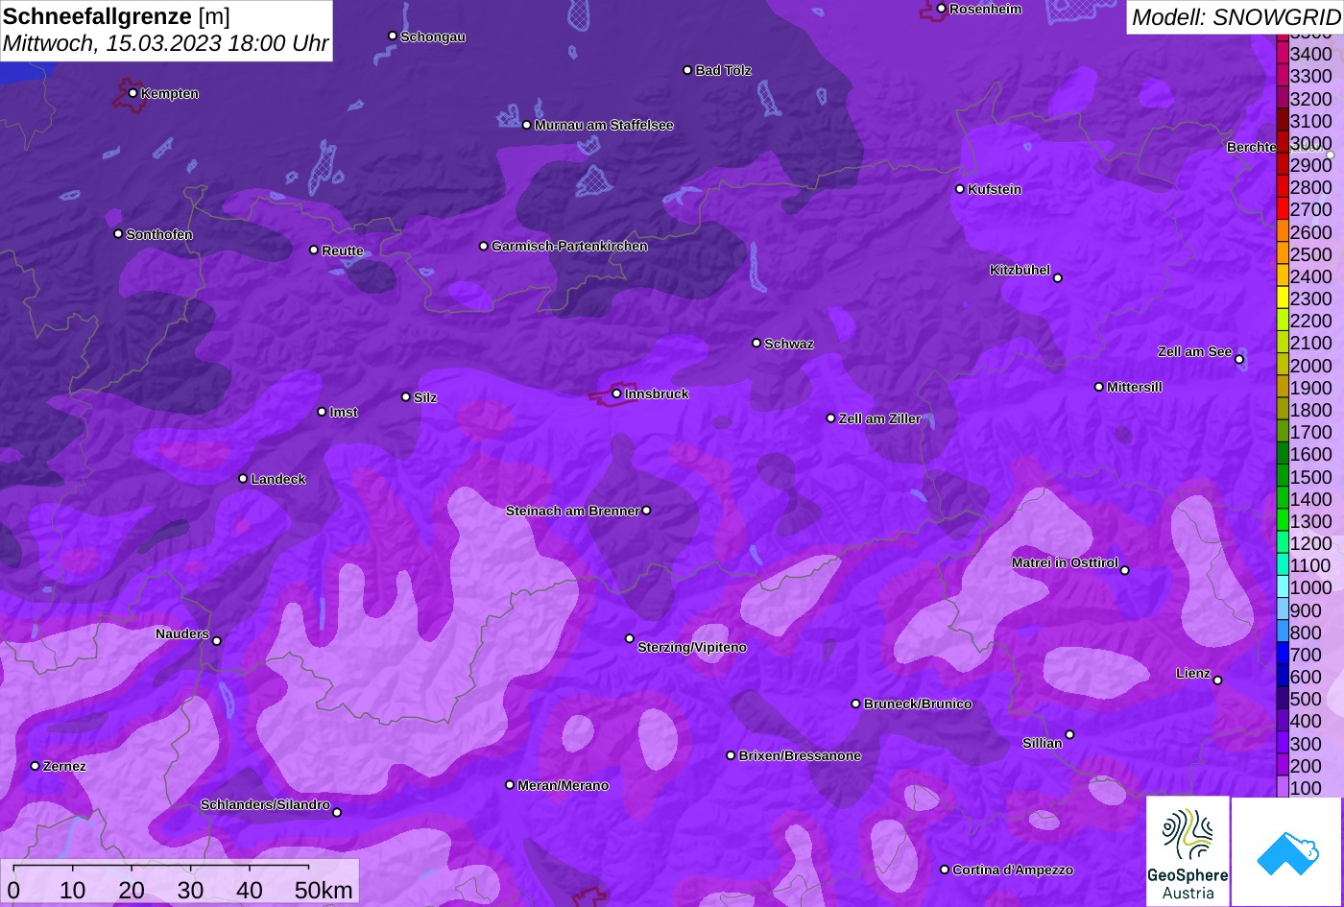Viewport: 1344px width, 907px height.
Task: Click the 2300 m yellow legend swatch
Action: click(x=1283, y=298)
